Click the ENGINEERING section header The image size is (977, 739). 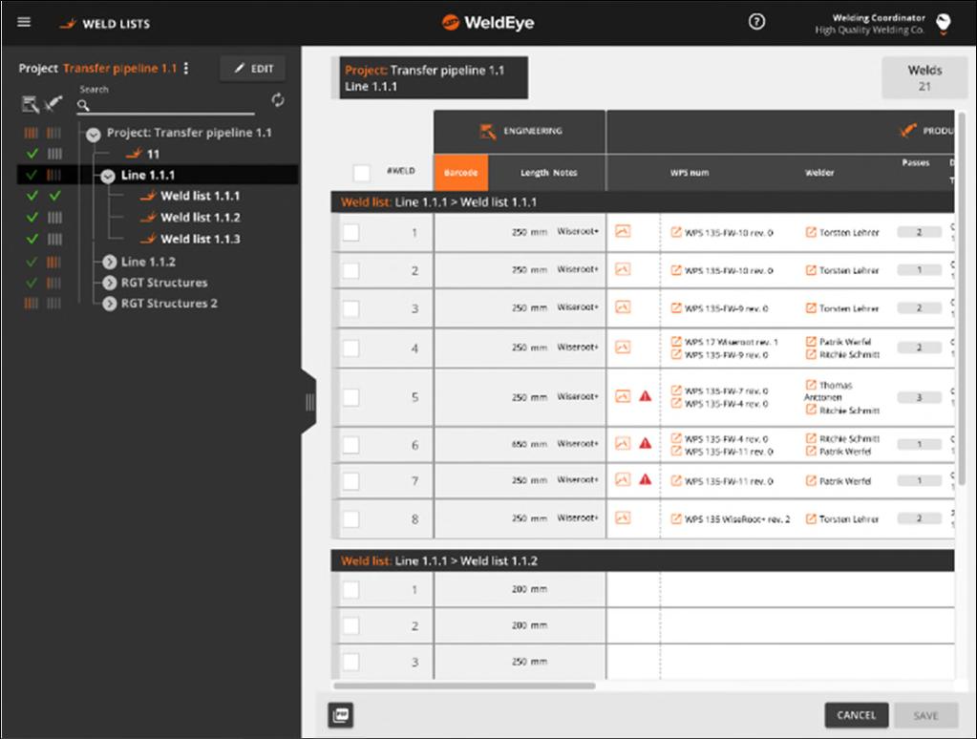[x=520, y=132]
